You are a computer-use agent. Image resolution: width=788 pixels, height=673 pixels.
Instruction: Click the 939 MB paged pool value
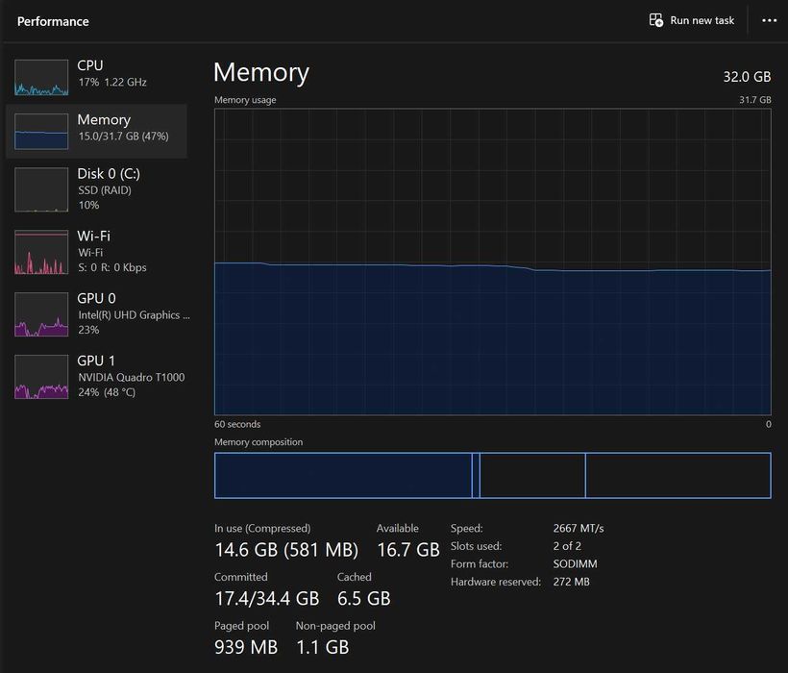(x=246, y=647)
